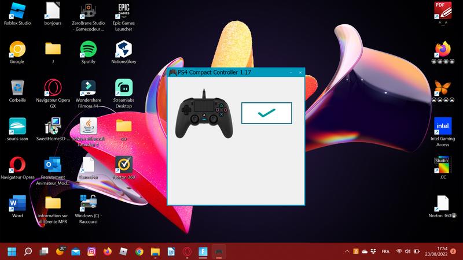Open the Windows Start menu
The width and height of the screenshot is (463, 260).
point(12,251)
